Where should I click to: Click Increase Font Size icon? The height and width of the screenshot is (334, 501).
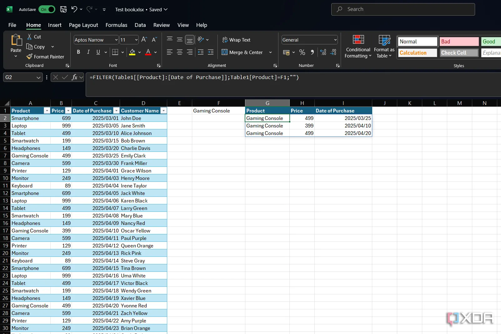(x=144, y=40)
